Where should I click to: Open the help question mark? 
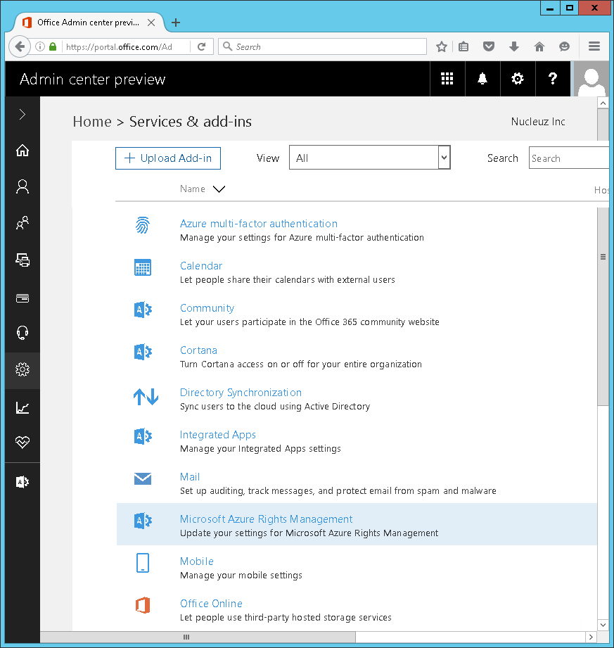[x=552, y=79]
